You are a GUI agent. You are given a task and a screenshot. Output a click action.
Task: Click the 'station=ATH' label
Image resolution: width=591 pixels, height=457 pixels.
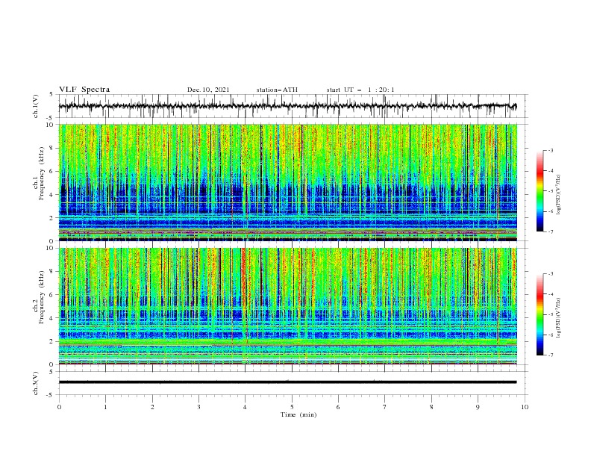(277, 90)
